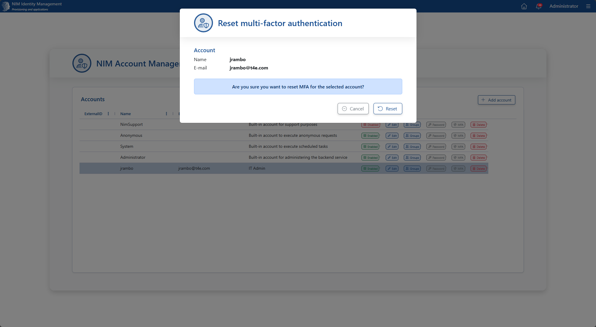Open Groups for Administrator
Screen dimensions: 596x327
coord(412,158)
